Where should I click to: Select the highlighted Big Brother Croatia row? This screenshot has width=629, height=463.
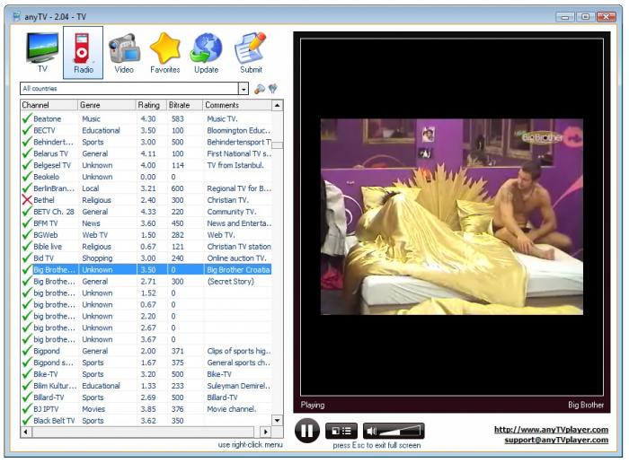[146, 269]
